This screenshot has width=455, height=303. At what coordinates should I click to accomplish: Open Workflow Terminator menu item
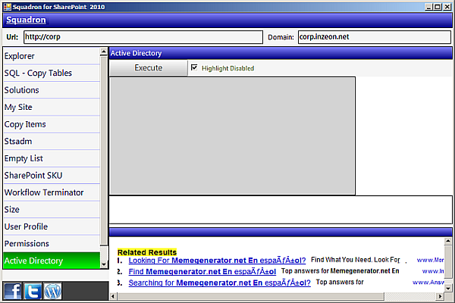click(52, 192)
